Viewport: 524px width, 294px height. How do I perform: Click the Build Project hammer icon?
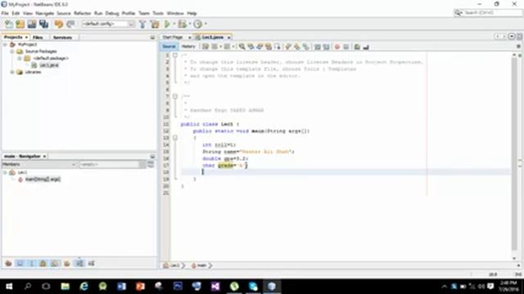[142, 24]
